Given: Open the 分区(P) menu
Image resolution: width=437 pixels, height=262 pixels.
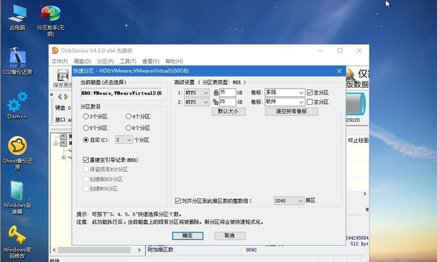Looking at the screenshot, I should (x=105, y=61).
